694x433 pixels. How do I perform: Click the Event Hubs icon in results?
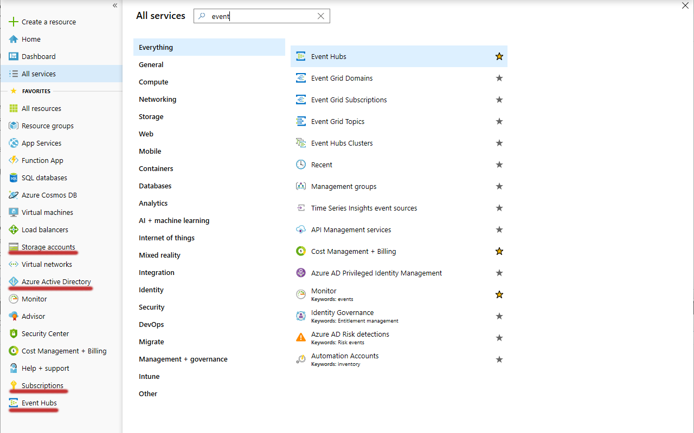pos(301,56)
